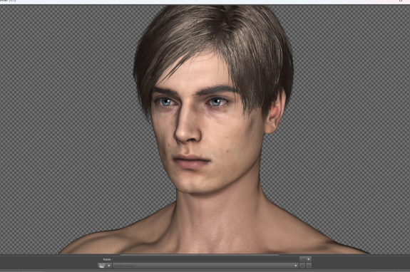Click the character's left blue eye in render
The image size is (410, 272).
point(216,102)
